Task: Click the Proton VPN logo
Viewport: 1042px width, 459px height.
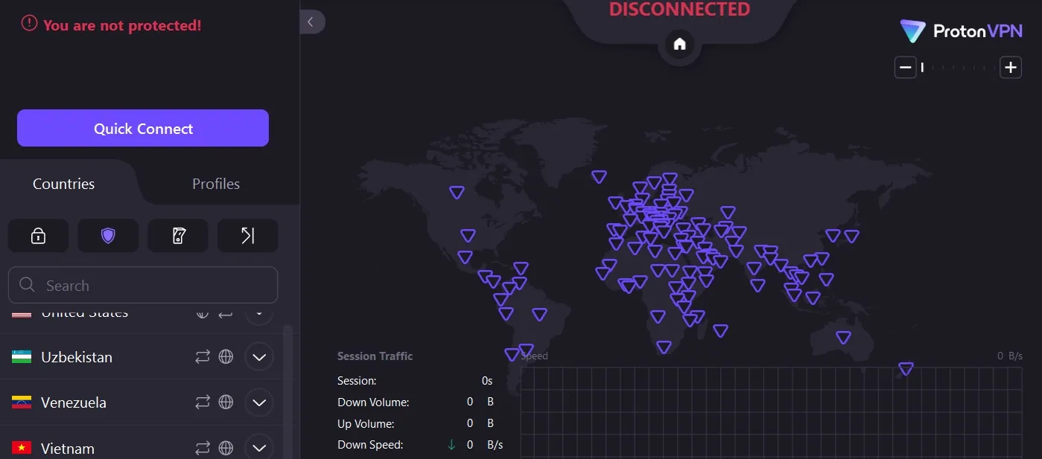Action: click(x=961, y=31)
